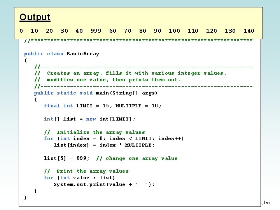Click the 'new int[LIMIT]' array creation
Image resolution: width=280 pixels, height=210 pixels.
[x=109, y=119]
